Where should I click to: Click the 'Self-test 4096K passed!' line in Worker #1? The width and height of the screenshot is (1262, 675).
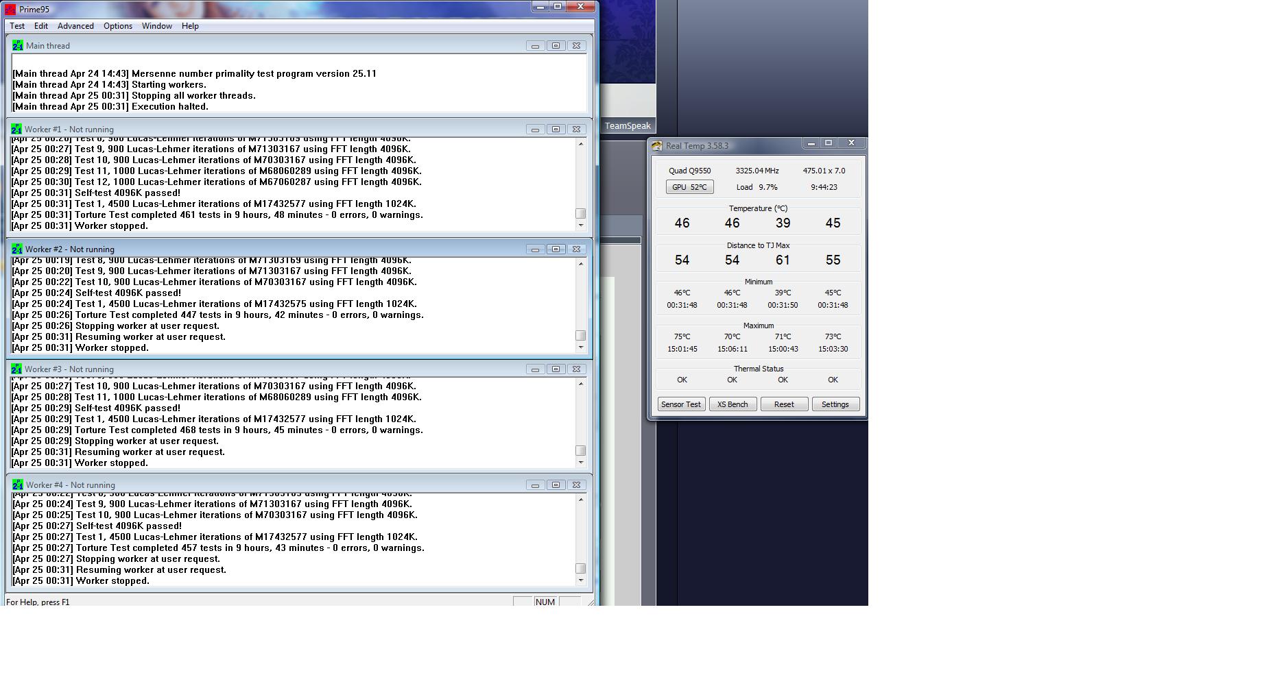click(x=95, y=193)
